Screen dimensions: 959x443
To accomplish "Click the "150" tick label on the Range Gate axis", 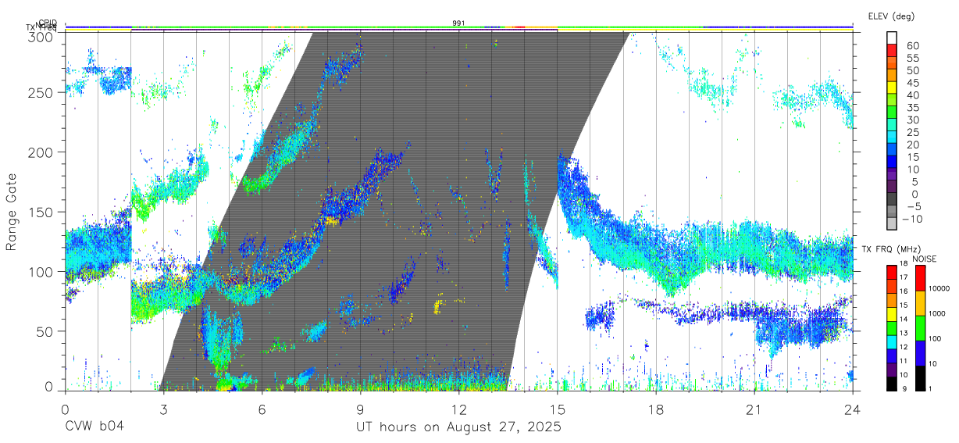I will point(41,212).
